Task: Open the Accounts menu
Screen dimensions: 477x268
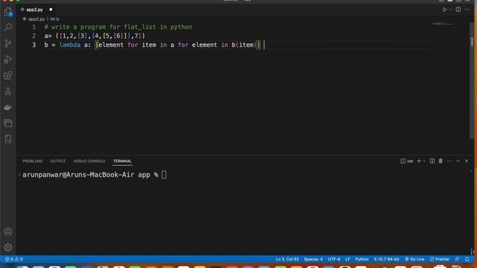Action: pos(8,232)
